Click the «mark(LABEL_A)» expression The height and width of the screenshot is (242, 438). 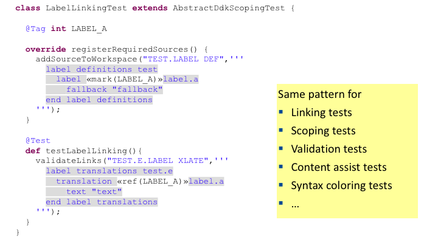point(125,79)
